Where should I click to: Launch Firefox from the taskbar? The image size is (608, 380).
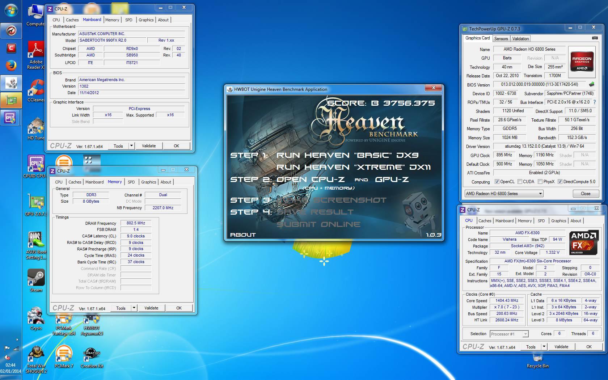[x=11, y=65]
